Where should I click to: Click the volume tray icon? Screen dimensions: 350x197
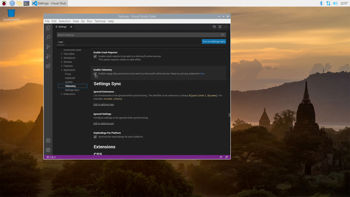click(x=335, y=3)
